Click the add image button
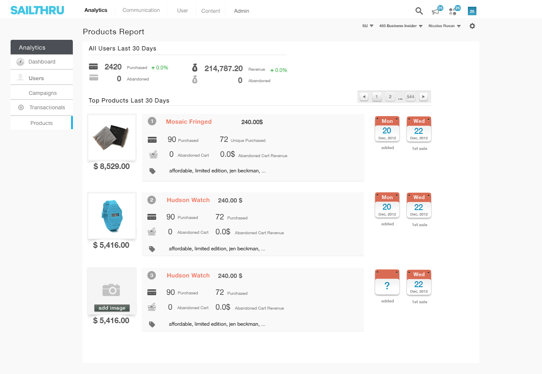This screenshot has width=542, height=374. tap(112, 308)
